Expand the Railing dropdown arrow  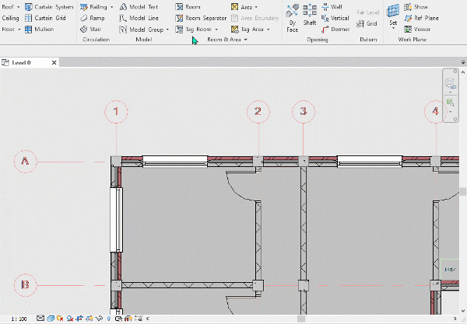point(111,7)
